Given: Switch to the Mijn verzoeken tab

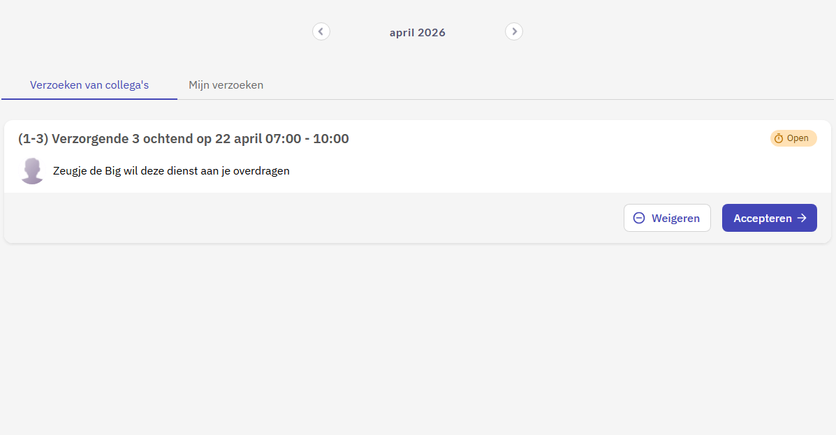Looking at the screenshot, I should pyautogui.click(x=226, y=85).
